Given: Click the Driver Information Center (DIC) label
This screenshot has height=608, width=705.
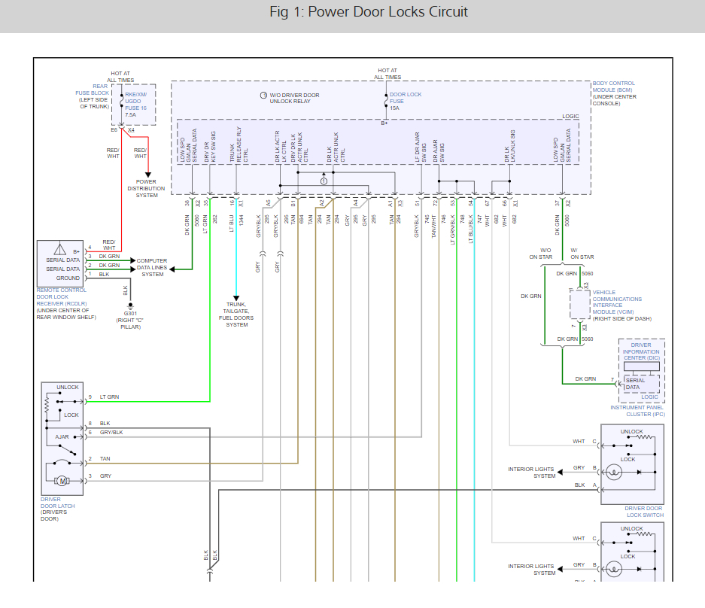Looking at the screenshot, I should point(640,352).
